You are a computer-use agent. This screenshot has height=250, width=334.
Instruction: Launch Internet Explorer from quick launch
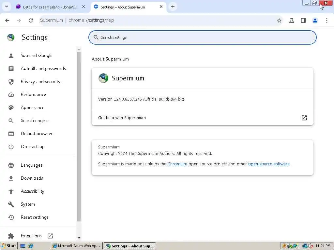pyautogui.click(x=31, y=246)
